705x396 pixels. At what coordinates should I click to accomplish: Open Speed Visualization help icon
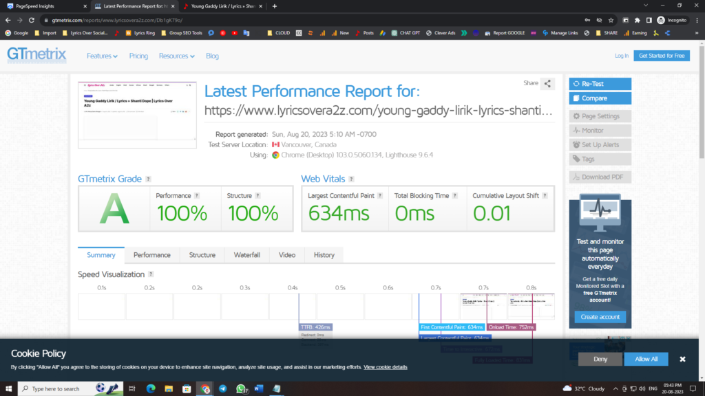point(151,274)
